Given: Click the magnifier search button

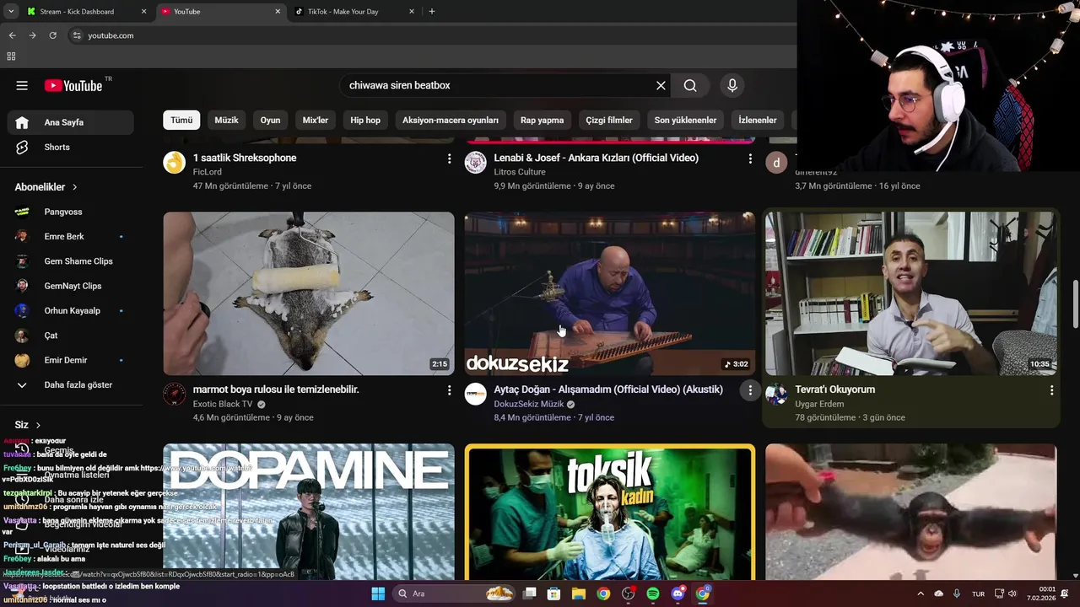Looking at the screenshot, I should [x=690, y=85].
